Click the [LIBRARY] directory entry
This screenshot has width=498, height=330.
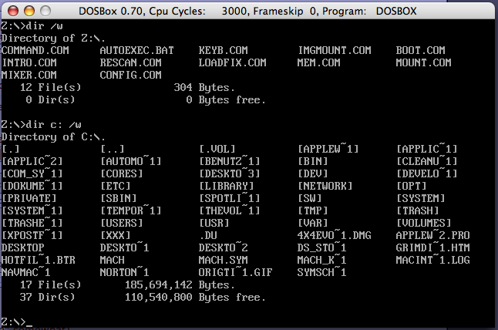pyautogui.click(x=227, y=186)
